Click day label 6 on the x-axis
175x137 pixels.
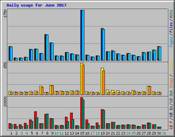(x=37, y=133)
